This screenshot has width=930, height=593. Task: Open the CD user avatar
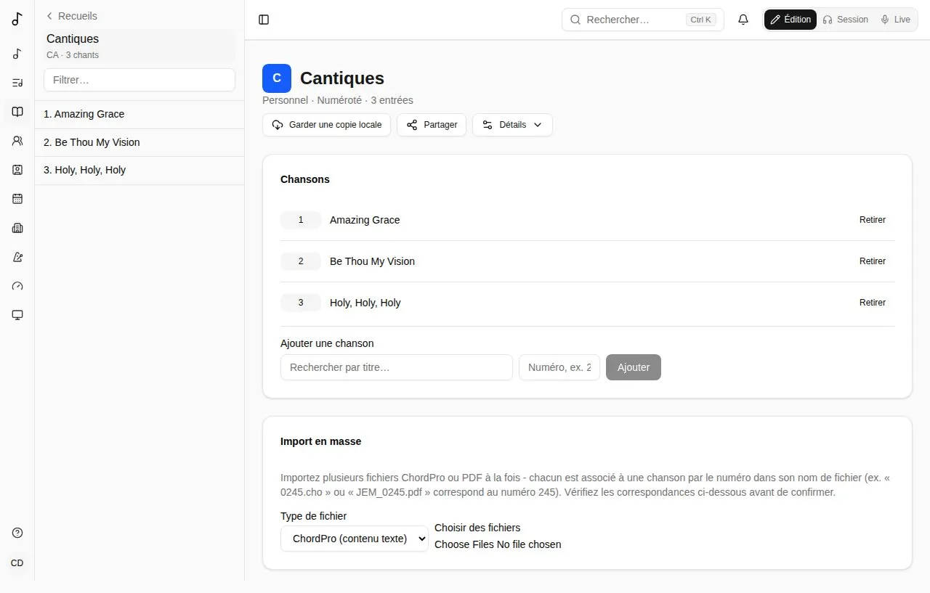coord(17,563)
